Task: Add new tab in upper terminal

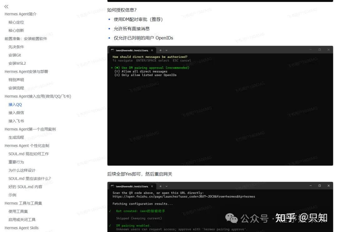Action: click(160, 50)
